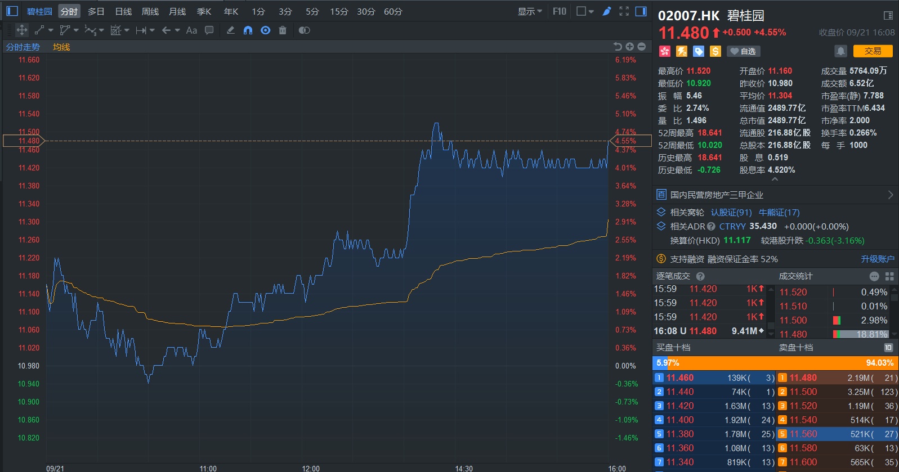Click the text annotation Aa tool
This screenshot has width=899, height=472.
(191, 30)
